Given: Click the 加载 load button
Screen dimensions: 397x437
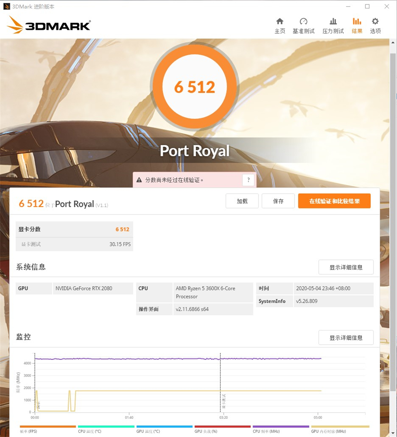Looking at the screenshot, I should coord(242,201).
